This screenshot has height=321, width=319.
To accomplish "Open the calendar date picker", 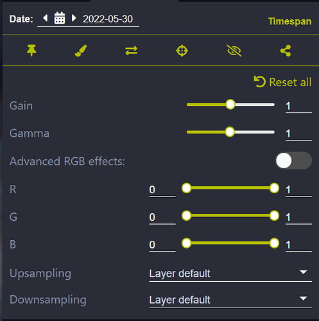I will point(60,18).
